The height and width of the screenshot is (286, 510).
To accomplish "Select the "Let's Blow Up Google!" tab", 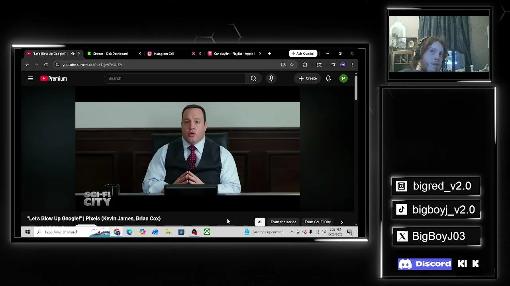I will click(x=50, y=54).
